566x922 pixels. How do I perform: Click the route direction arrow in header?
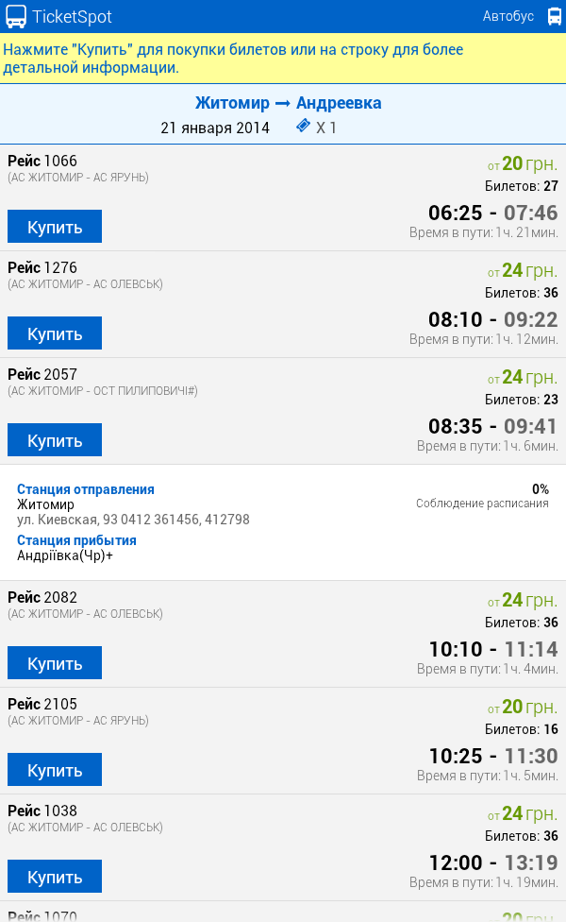(282, 103)
